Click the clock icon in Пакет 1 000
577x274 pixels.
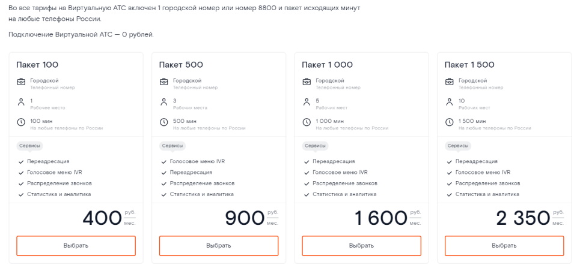(307, 123)
